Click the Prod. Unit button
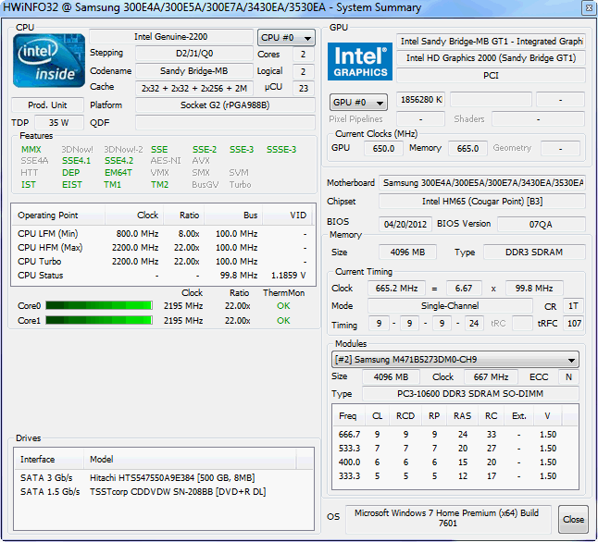This screenshot has height=542, width=598. coord(47,105)
